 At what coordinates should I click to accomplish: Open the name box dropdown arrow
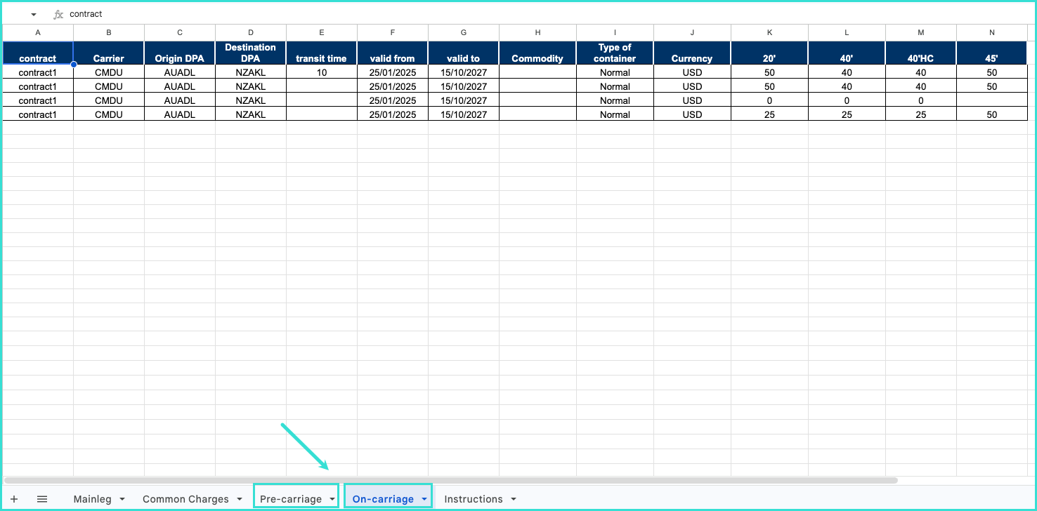coord(33,15)
